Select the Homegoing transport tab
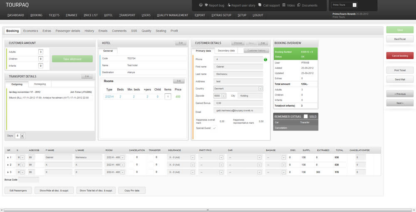This screenshot has height=212, width=416. coord(40,84)
